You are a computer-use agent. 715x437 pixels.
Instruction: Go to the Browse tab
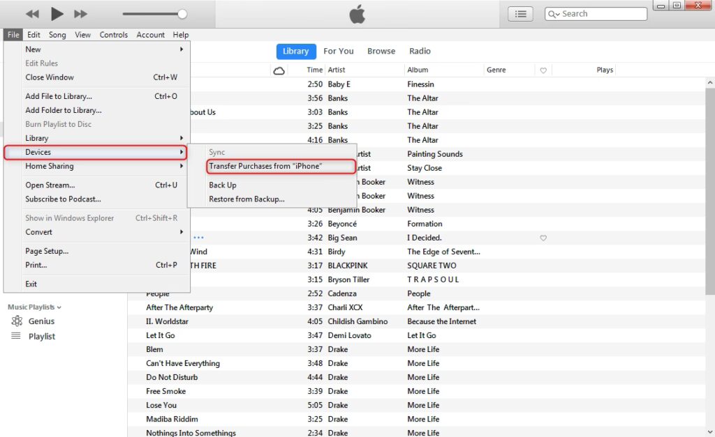point(381,51)
